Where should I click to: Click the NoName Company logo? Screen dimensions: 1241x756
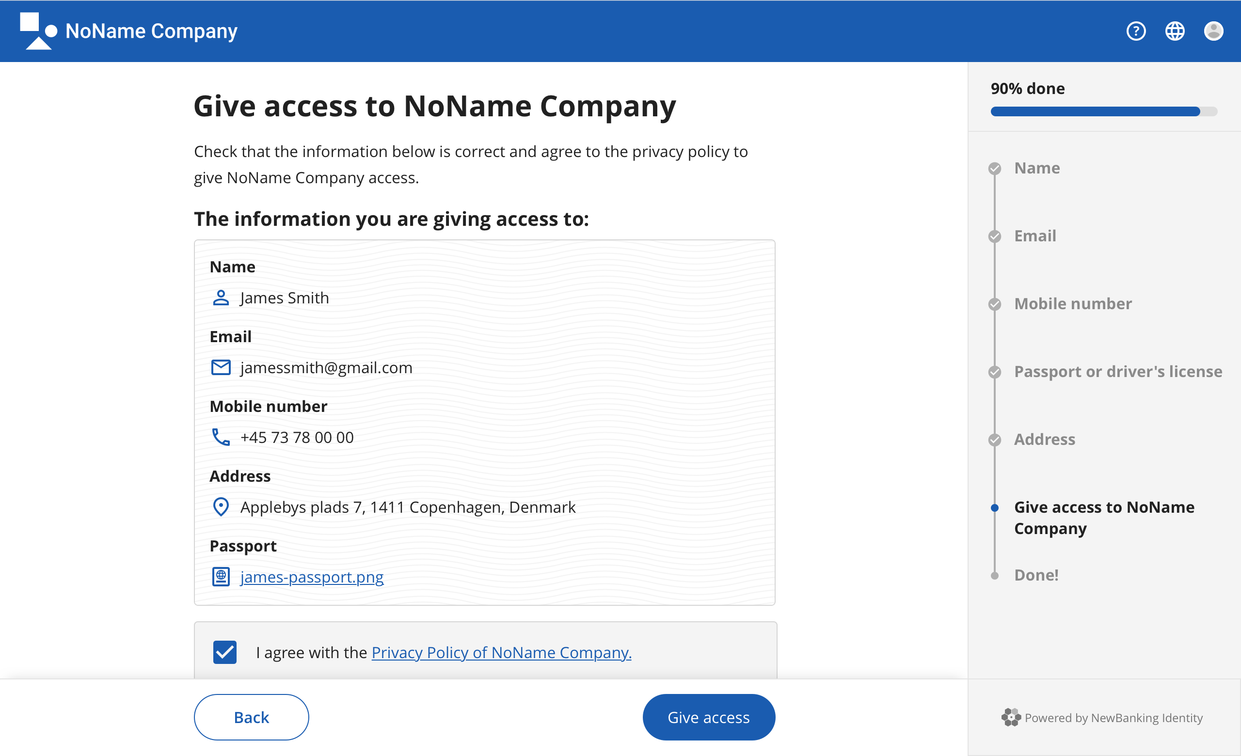38,31
